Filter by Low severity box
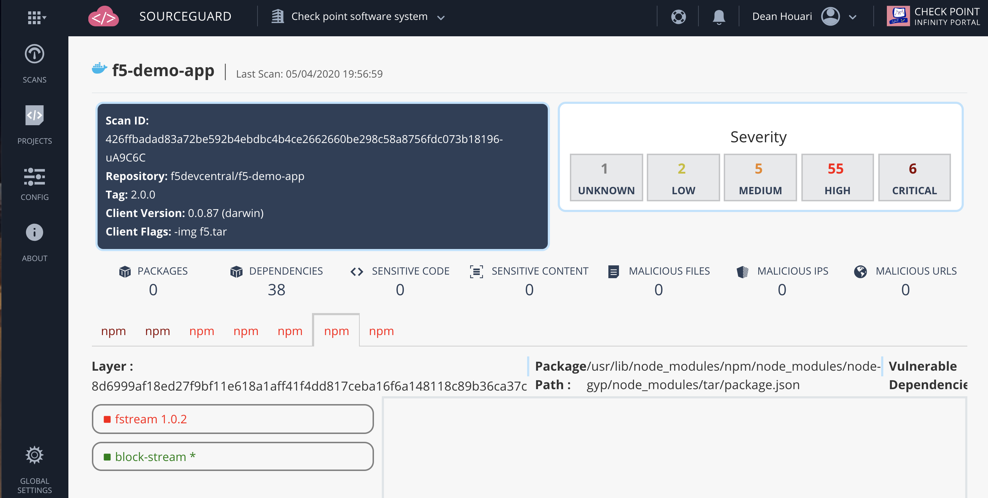The image size is (988, 498). [x=683, y=178]
